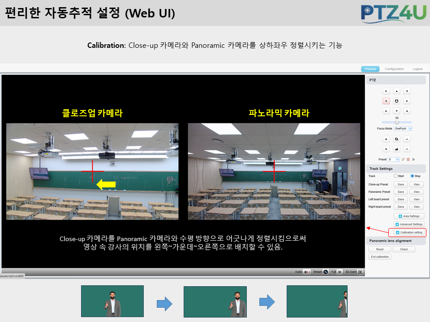The image size is (430, 322).
Task: Open Area Settings
Action: point(409,216)
